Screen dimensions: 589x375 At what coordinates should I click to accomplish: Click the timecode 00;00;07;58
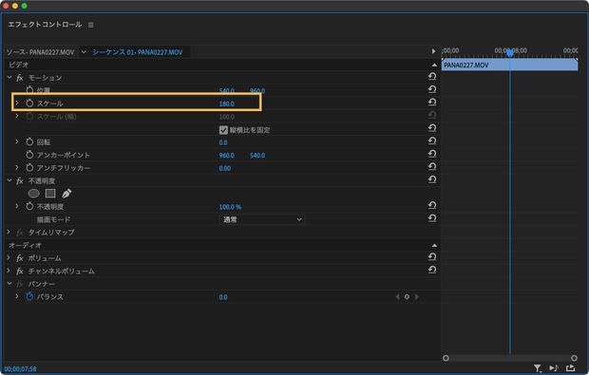(x=21, y=369)
